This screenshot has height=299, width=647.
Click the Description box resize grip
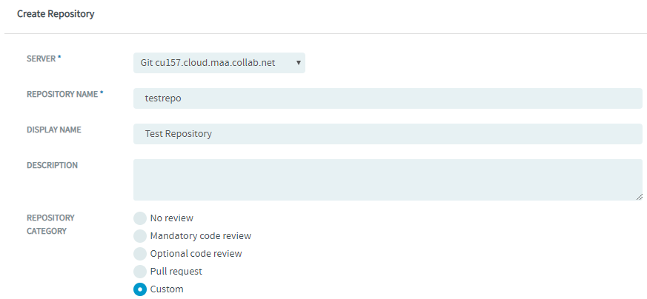click(x=639, y=197)
